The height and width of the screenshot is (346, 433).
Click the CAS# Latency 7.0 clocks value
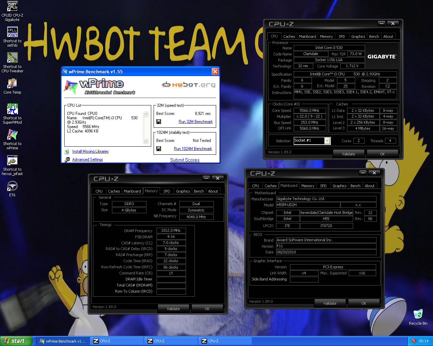(x=171, y=243)
